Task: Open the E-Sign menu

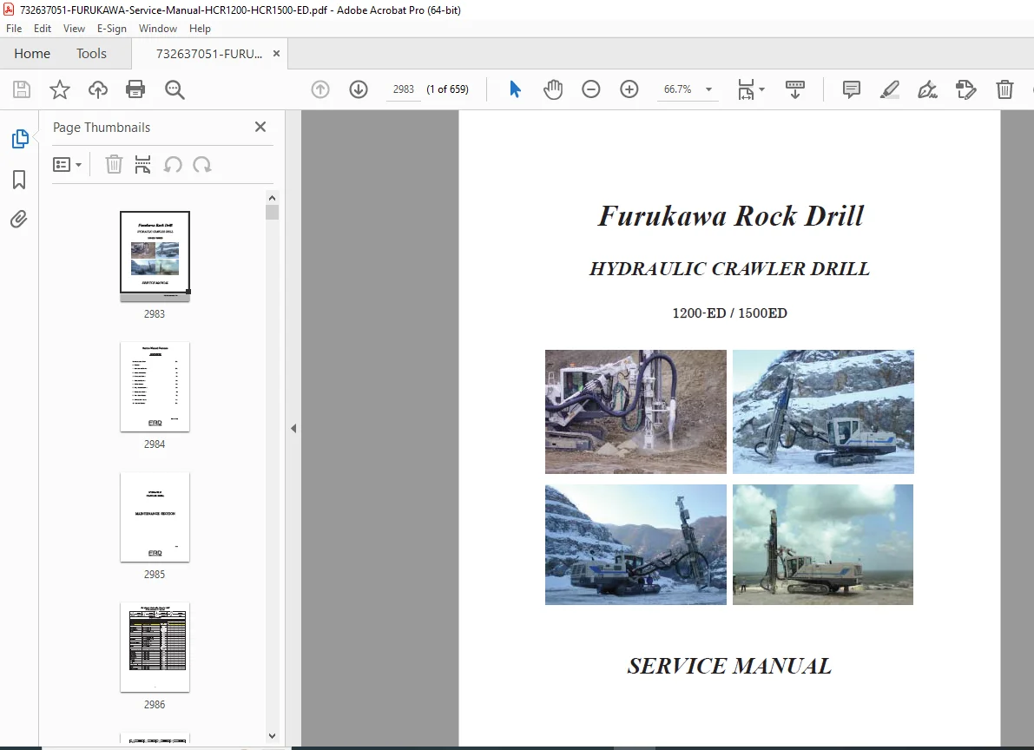Action: point(111,29)
